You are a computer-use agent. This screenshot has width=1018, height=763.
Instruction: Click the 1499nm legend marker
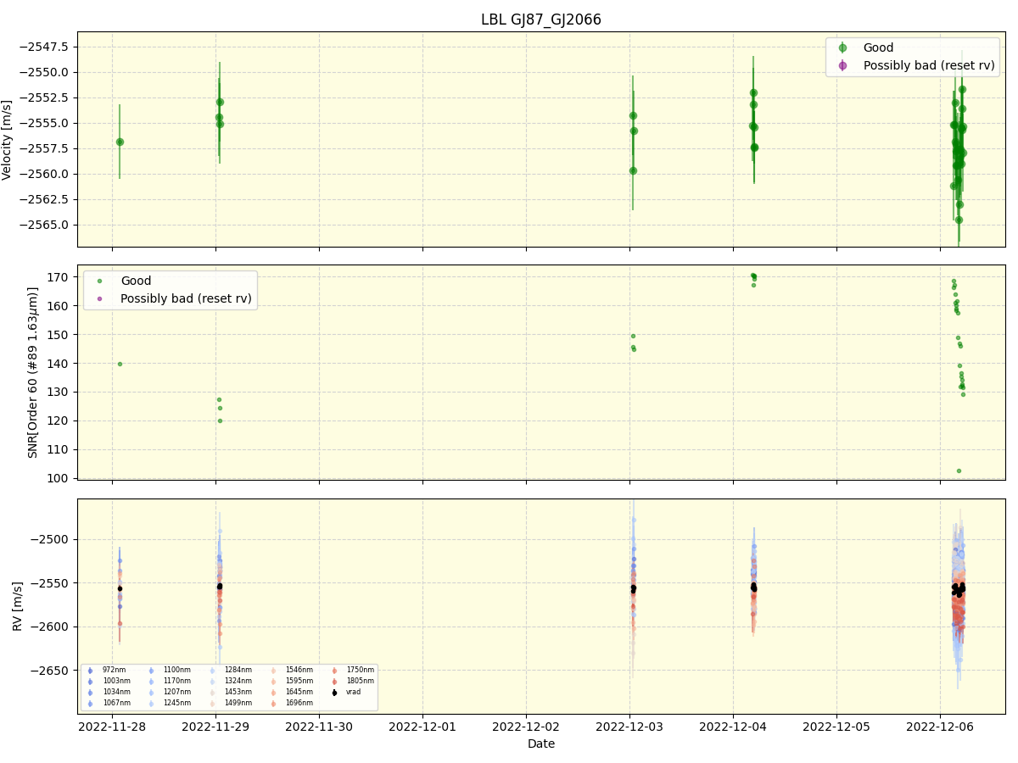click(212, 704)
